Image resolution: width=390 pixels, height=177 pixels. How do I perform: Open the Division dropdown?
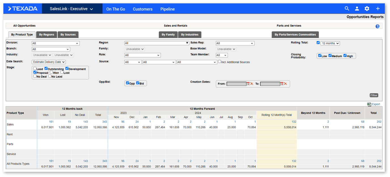coord(55,43)
